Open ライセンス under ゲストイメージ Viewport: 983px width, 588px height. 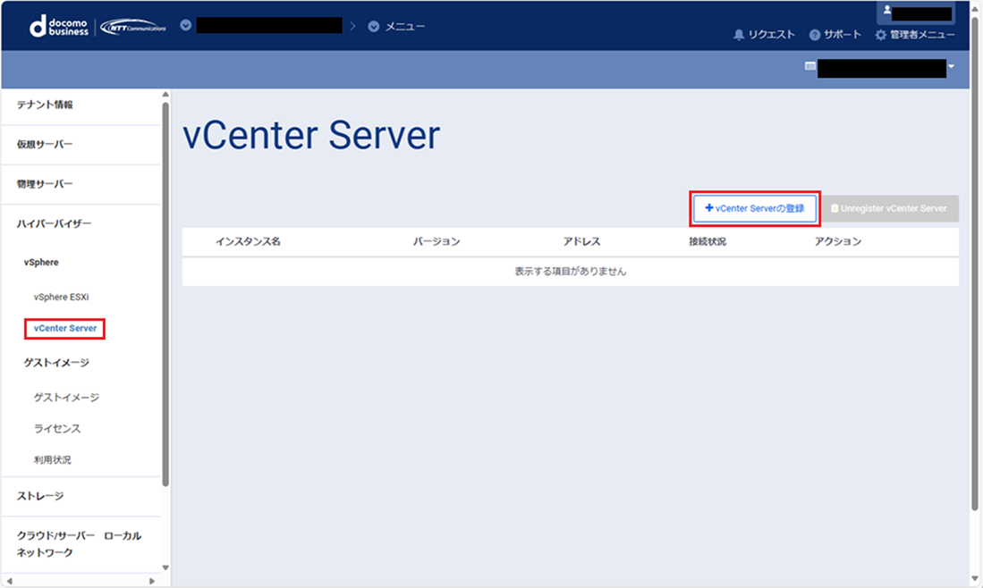[x=57, y=429]
